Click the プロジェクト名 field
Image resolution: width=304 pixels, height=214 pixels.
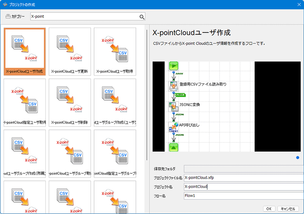click(x=244, y=187)
